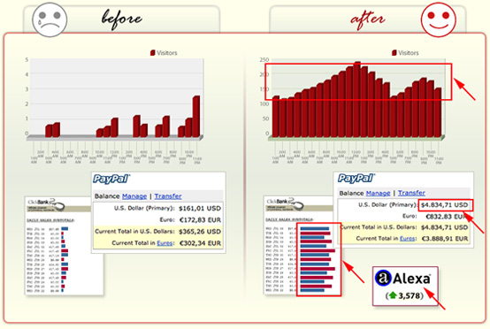Click the Euros link in before PayPal panel
Screen dimensions: 490x329
pos(165,243)
